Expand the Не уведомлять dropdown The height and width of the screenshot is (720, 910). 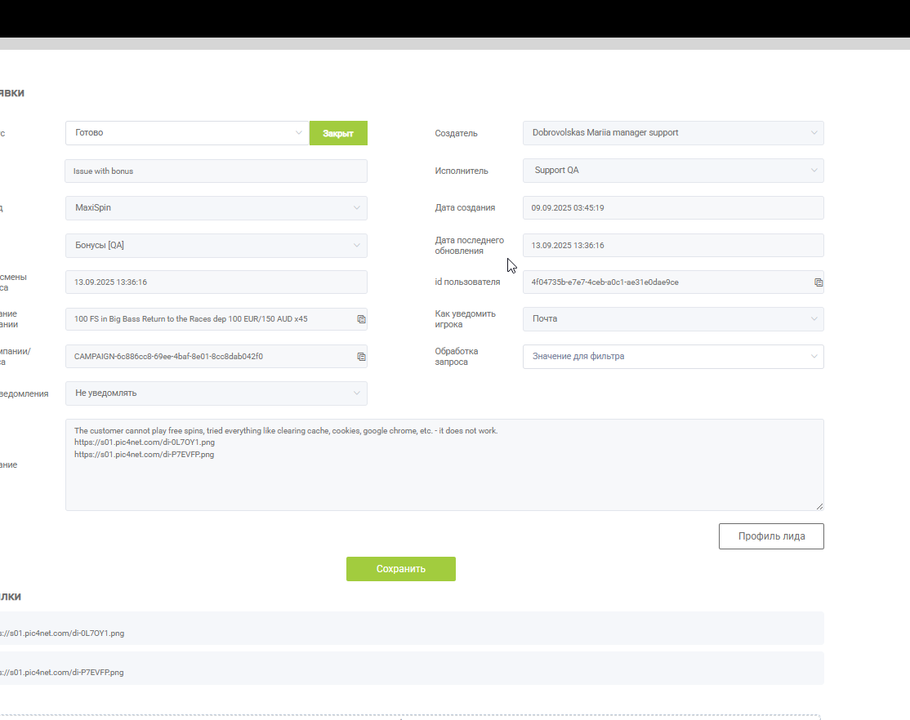tap(216, 393)
